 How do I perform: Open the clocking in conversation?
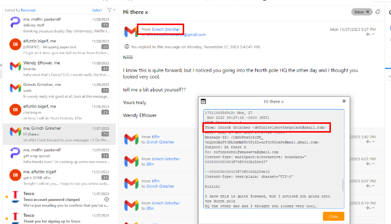click(x=59, y=112)
